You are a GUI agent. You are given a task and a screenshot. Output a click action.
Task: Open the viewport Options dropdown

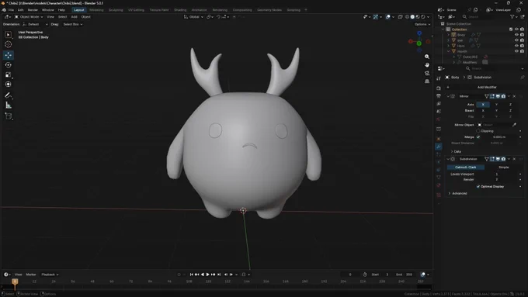(422, 24)
